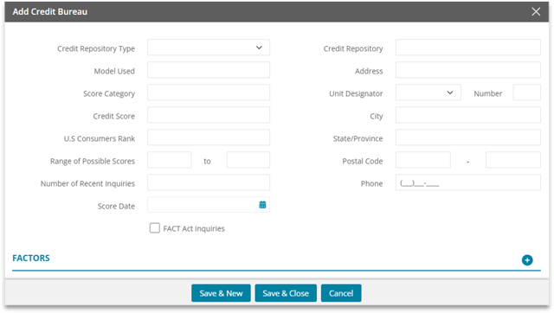Click the FACT Act Inquiries label text
The image size is (554, 313).
click(194, 228)
